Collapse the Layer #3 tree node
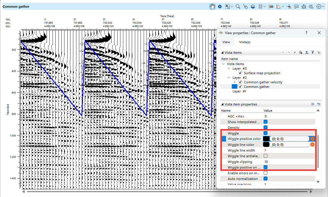328x197 pixels. coord(229,69)
